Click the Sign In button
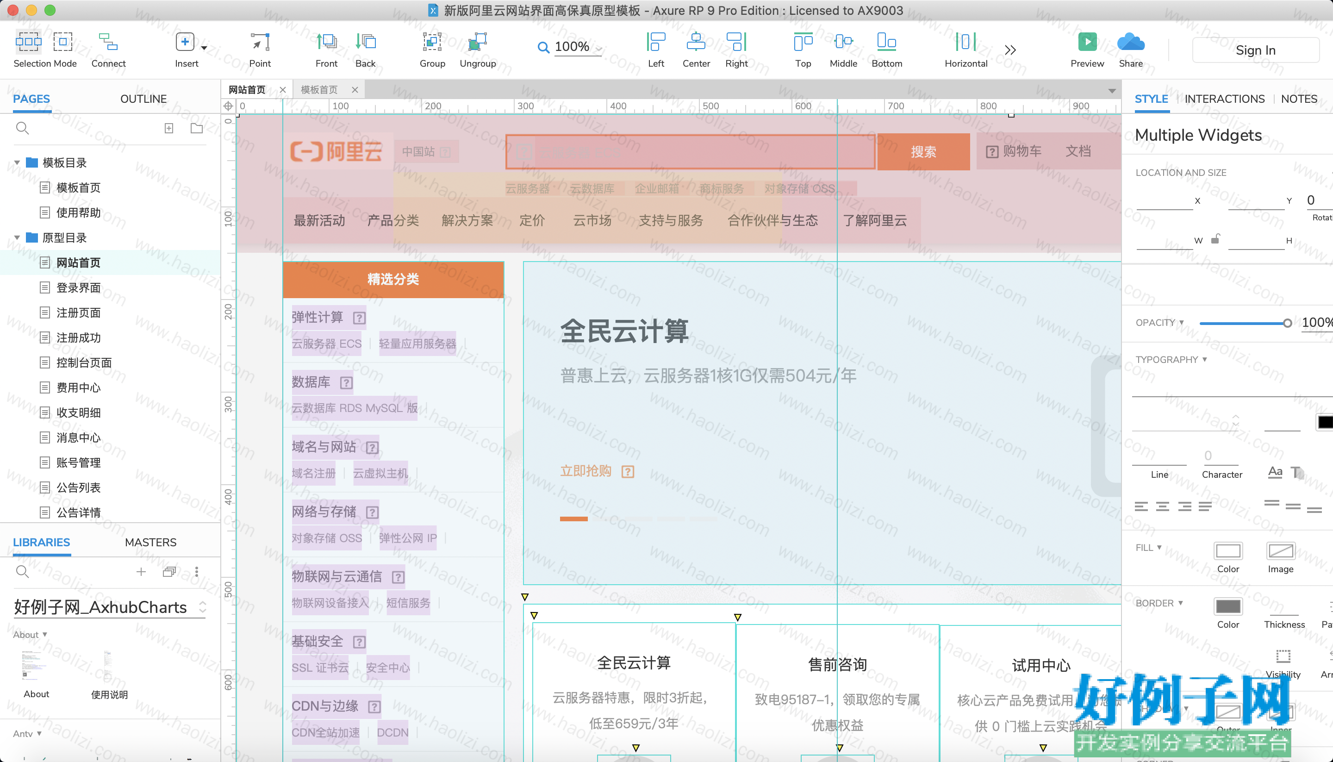 (x=1255, y=50)
